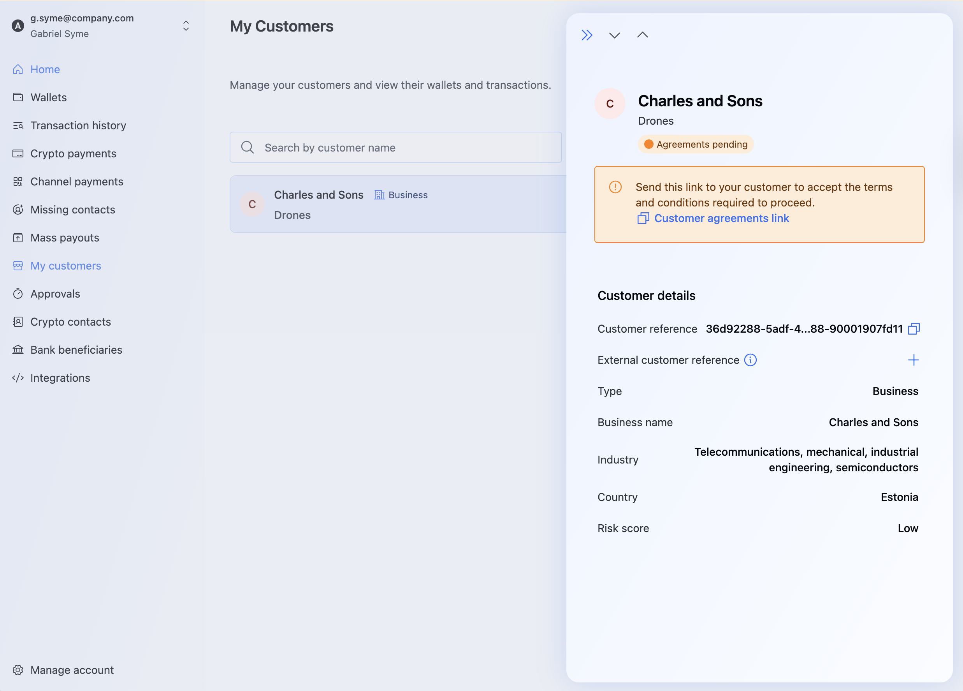Click the warning icon in agreements notice
The width and height of the screenshot is (963, 691).
pyautogui.click(x=615, y=187)
